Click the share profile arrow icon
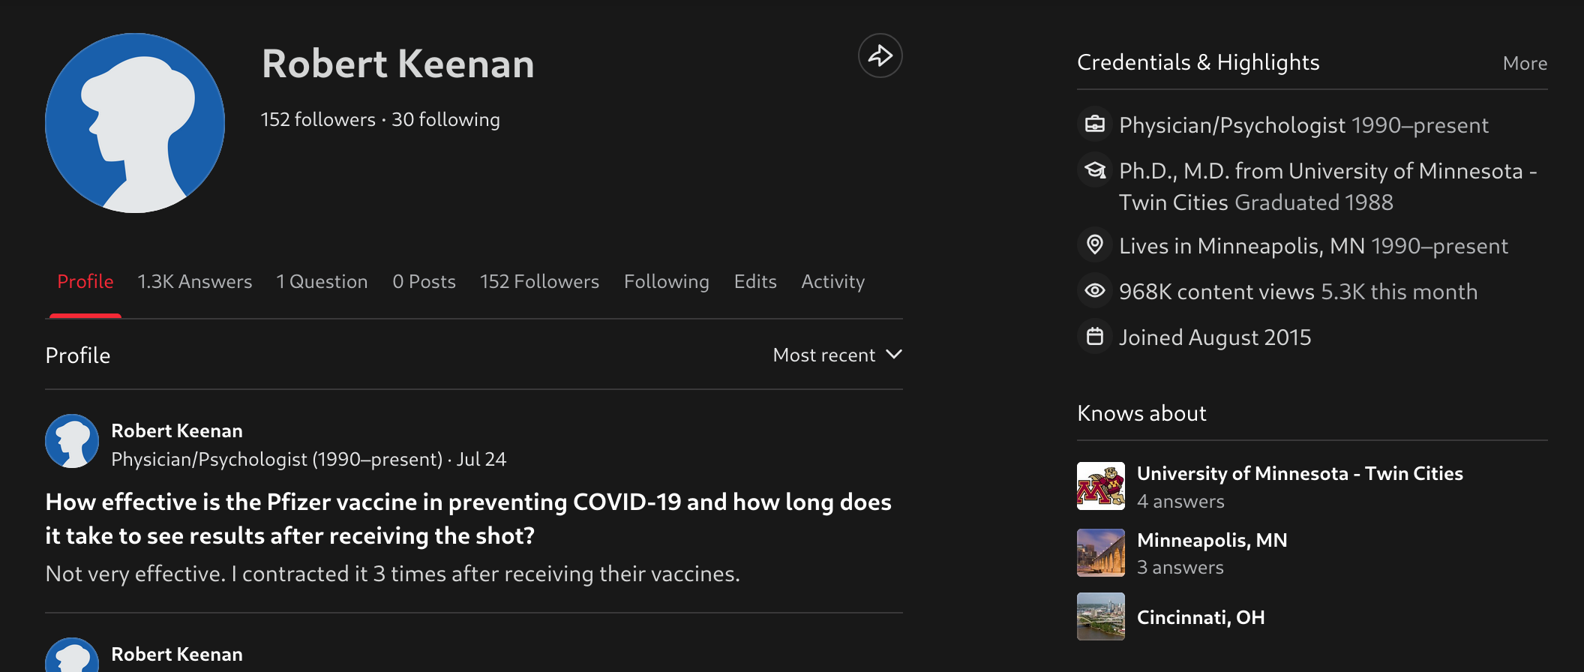1584x672 pixels. tap(880, 55)
